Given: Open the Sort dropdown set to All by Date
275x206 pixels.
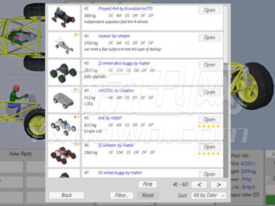Looking at the screenshot, I should pos(209,195).
